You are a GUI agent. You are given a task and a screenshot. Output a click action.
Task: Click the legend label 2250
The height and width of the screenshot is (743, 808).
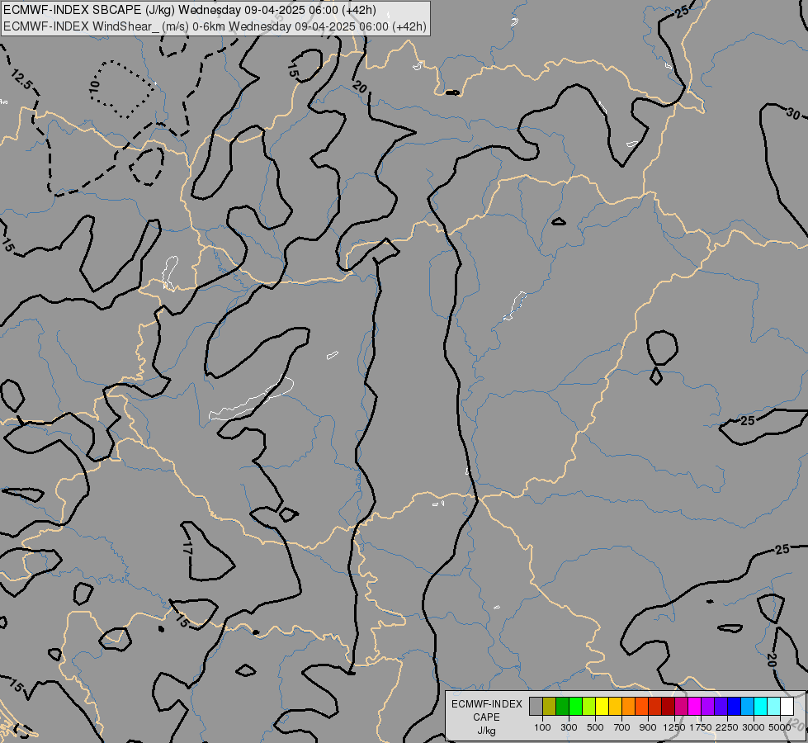[x=727, y=727]
